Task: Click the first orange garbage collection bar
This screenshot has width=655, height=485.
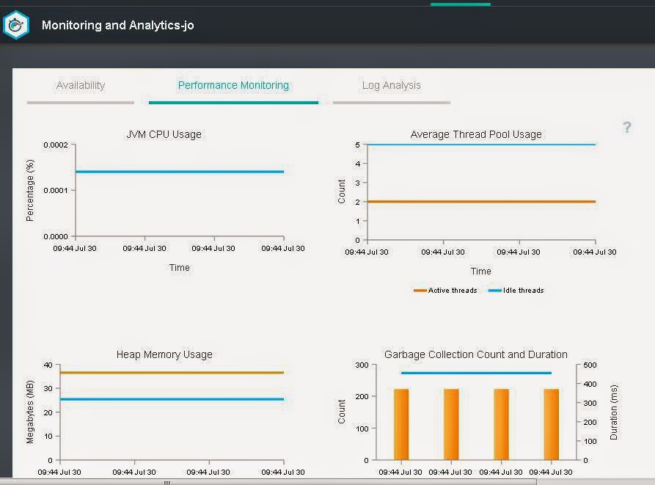Action: (401, 424)
